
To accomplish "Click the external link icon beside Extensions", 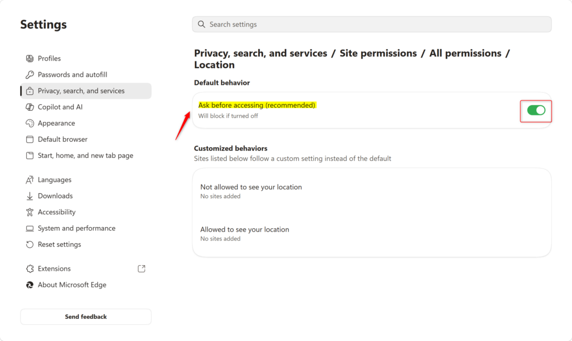I will [141, 269].
